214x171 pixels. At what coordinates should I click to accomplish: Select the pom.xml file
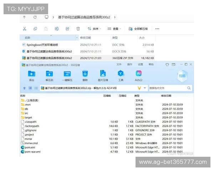tap(28, 147)
